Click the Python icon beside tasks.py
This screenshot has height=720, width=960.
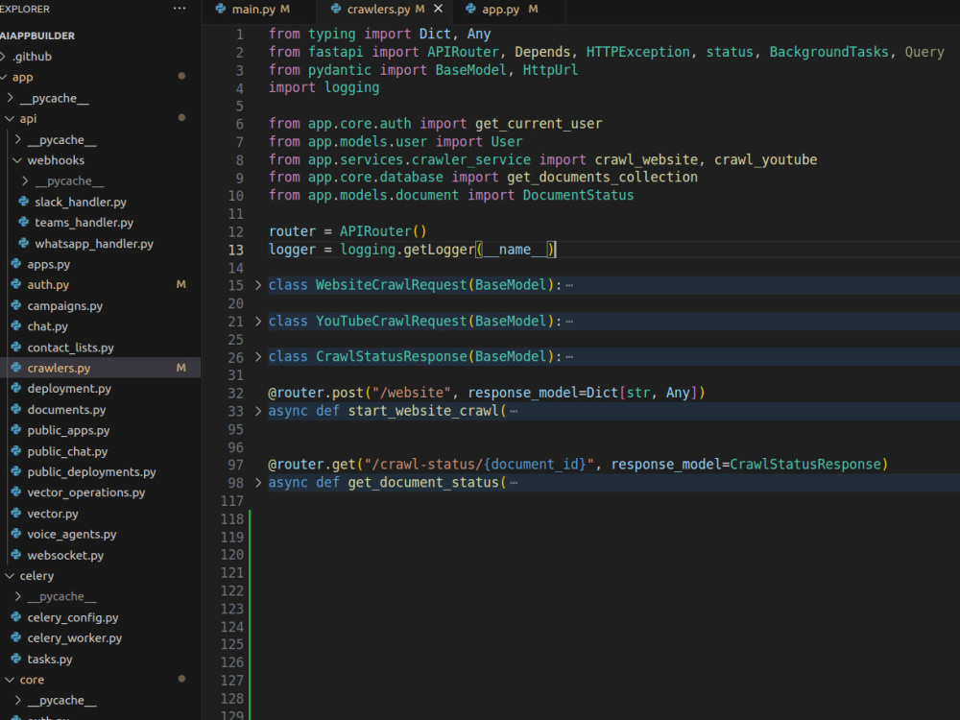click(16, 659)
